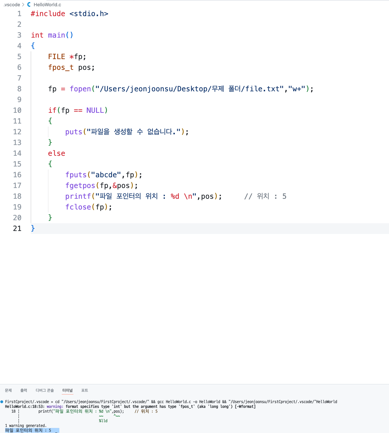Screen dimensions: 389x433
Task: Click the printf call on editor line 18
Action: click(78, 196)
